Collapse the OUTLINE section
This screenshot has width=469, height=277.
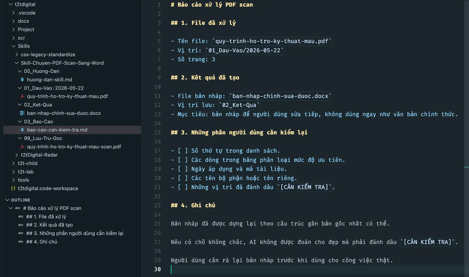[7, 200]
